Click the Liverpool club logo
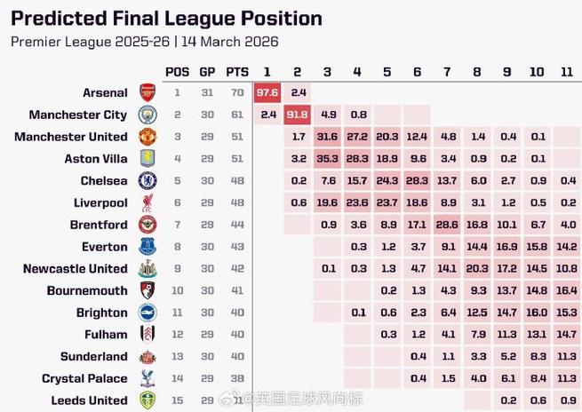The height and width of the screenshot is (412, 582). click(147, 202)
